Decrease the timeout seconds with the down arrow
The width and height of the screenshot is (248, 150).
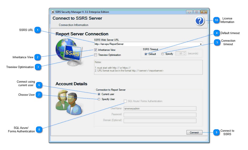[x=184, y=54]
